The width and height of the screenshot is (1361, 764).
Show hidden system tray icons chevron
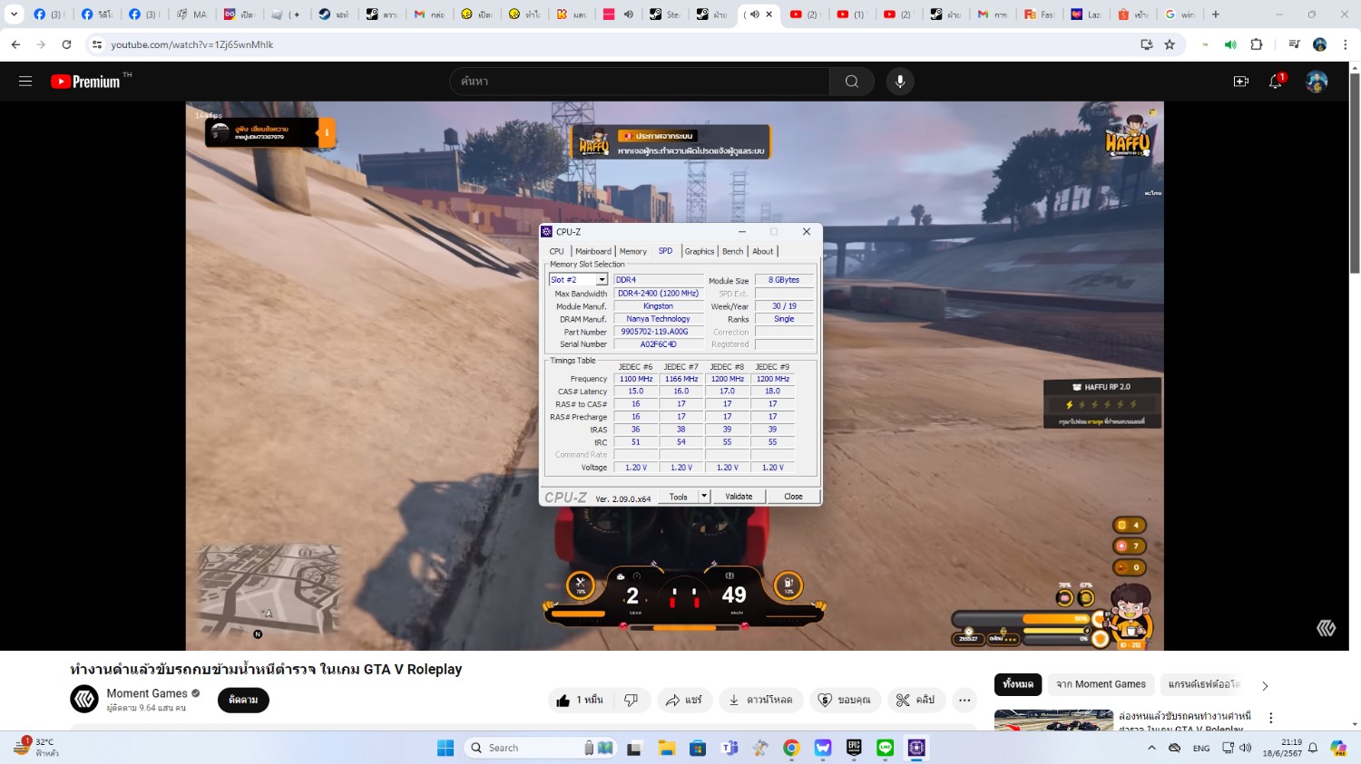tap(1151, 748)
